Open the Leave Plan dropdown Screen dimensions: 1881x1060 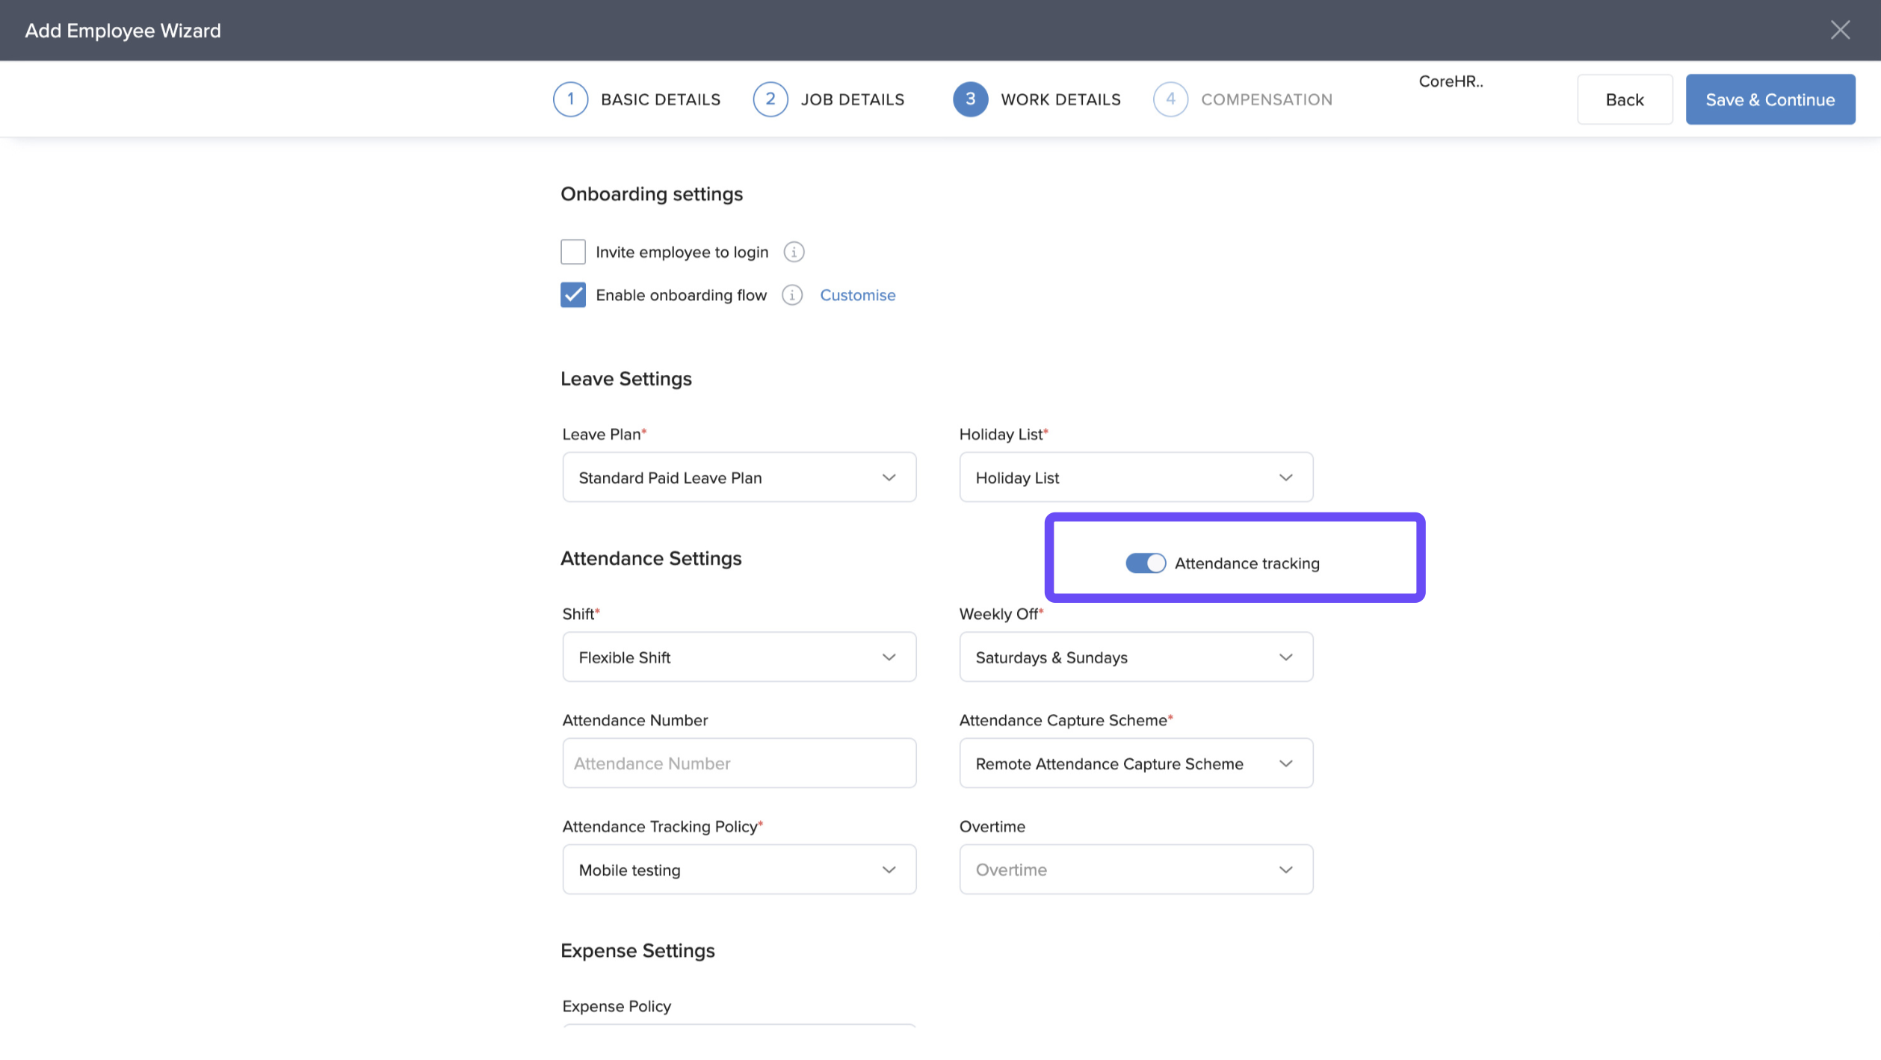pyautogui.click(x=739, y=477)
